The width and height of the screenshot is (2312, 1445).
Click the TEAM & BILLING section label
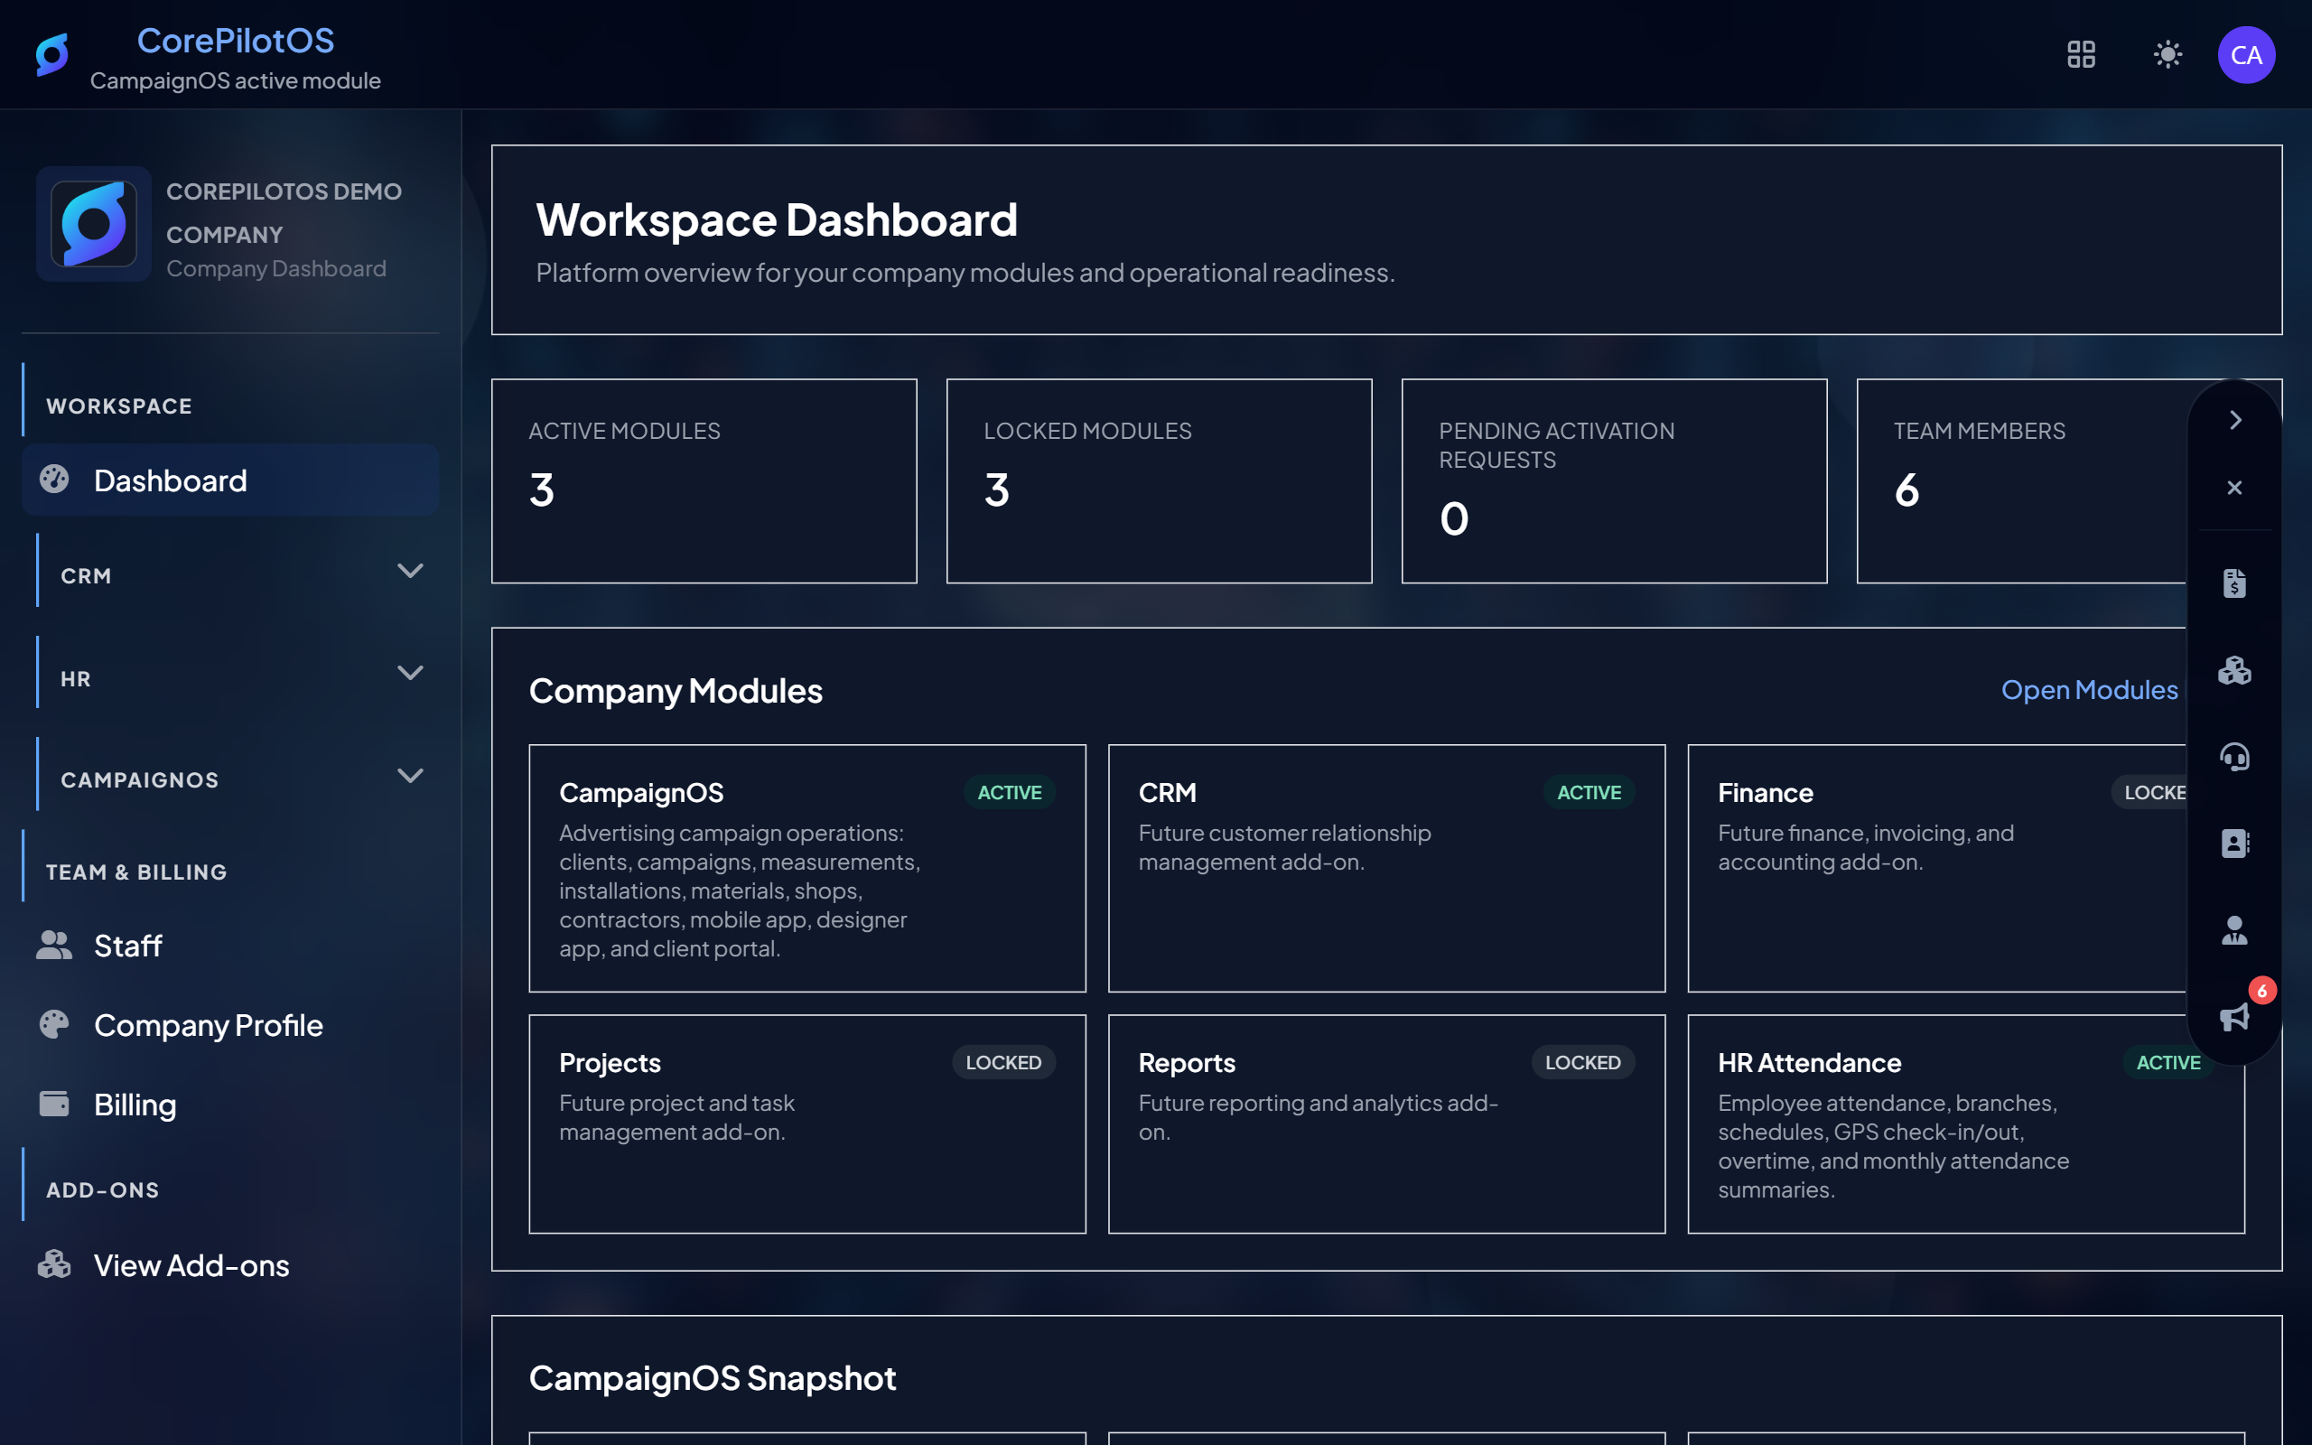136,872
